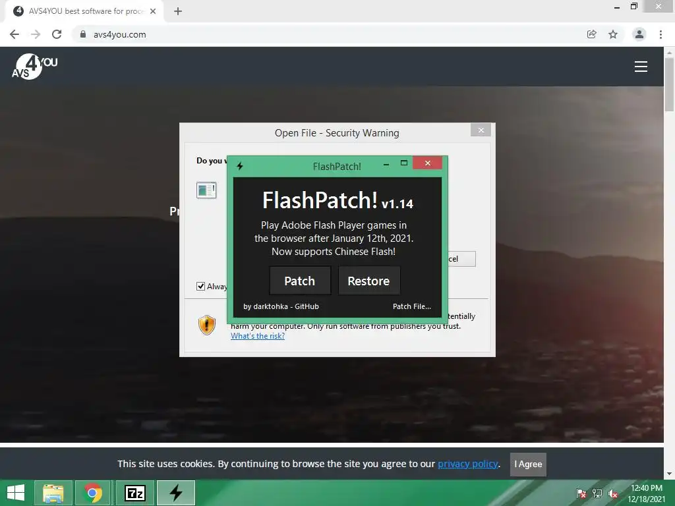Click the Patch button in FlashPatch
The image size is (675, 506).
pos(300,281)
